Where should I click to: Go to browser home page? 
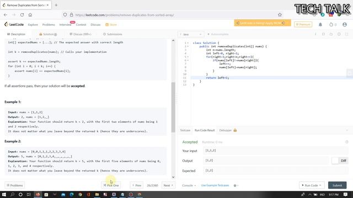click(x=30, y=15)
